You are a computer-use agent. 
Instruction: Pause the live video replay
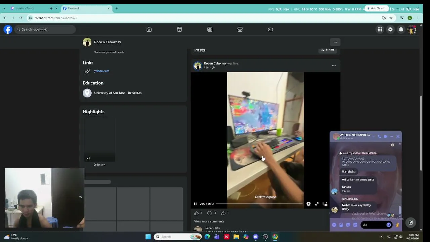(x=195, y=204)
